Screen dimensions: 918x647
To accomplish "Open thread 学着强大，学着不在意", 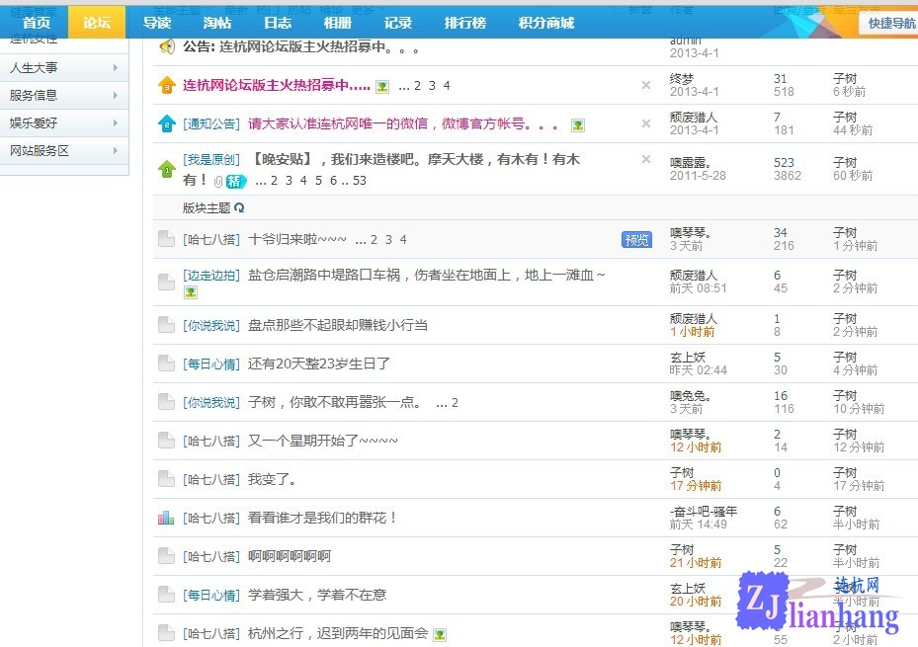I will [x=317, y=595].
